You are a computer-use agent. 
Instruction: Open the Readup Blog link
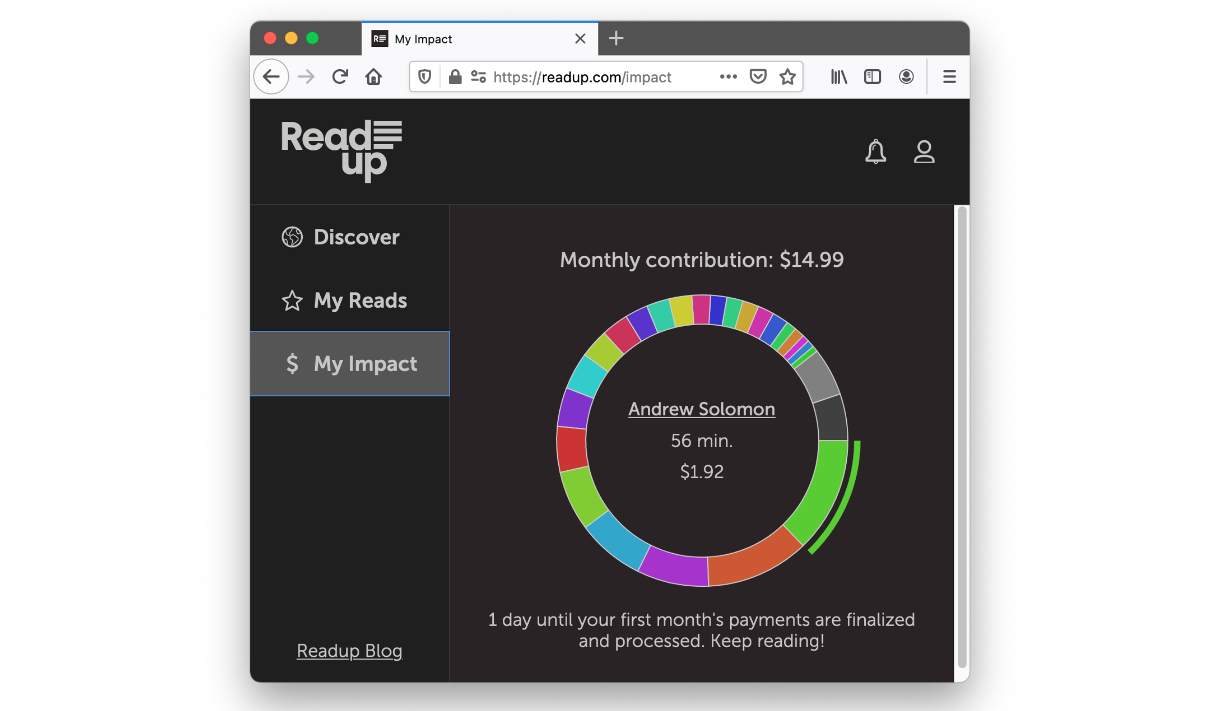(x=349, y=651)
